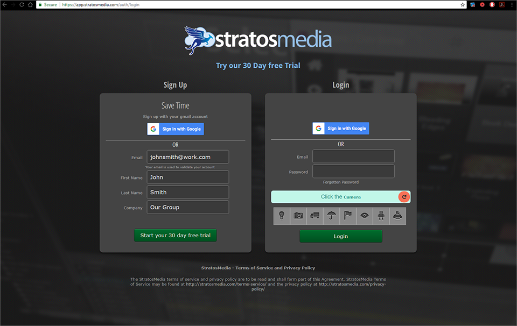
Task: Go to browser home page icon
Action: coord(30,5)
